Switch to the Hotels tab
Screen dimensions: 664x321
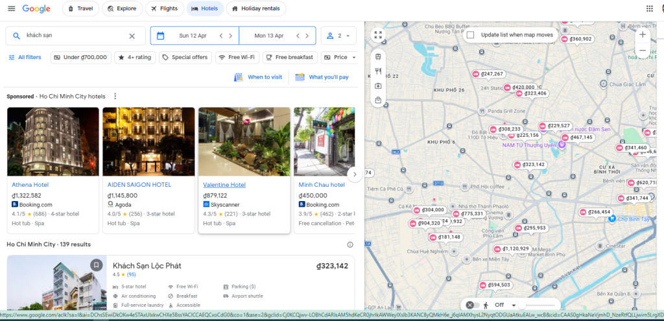click(205, 8)
